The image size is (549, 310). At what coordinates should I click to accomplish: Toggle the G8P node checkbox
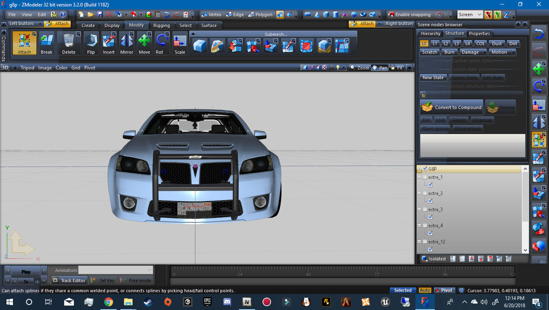[x=425, y=169]
